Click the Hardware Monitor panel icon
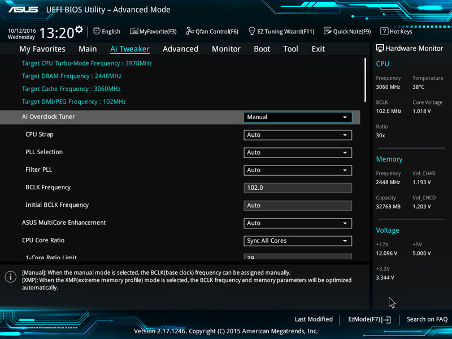The image size is (452, 339). click(380, 49)
